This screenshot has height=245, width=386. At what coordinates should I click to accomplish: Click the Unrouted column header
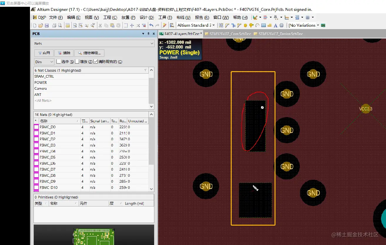click(138, 121)
